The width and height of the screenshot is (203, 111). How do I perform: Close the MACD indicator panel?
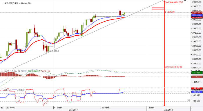(2, 71)
